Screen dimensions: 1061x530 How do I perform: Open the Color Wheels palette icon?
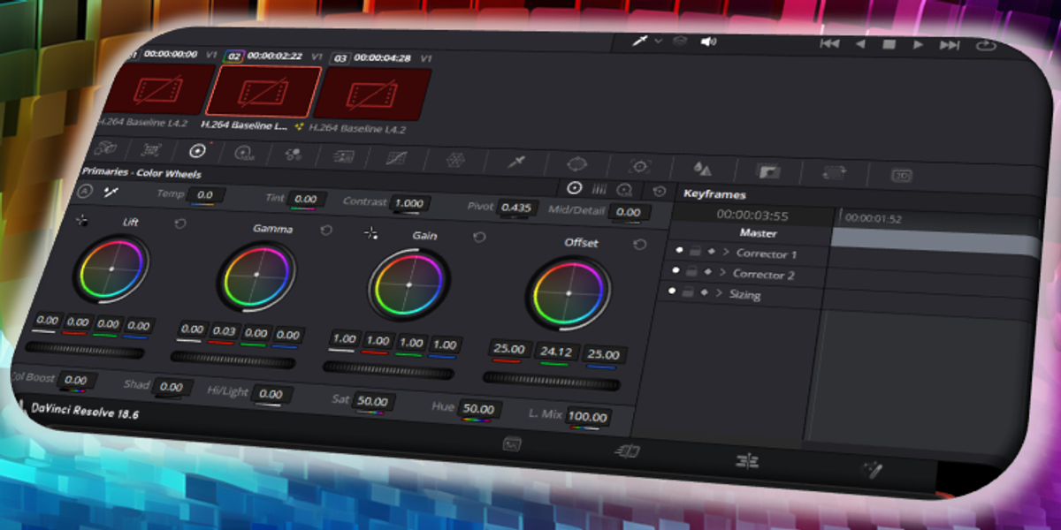(x=197, y=151)
